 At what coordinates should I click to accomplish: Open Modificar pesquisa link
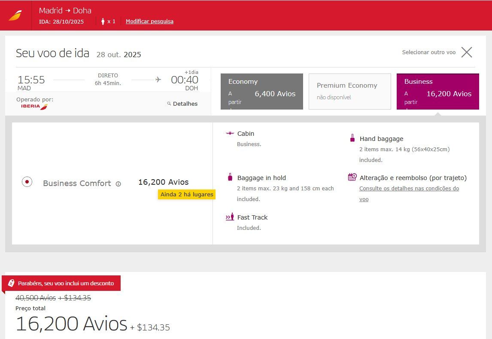tap(149, 21)
